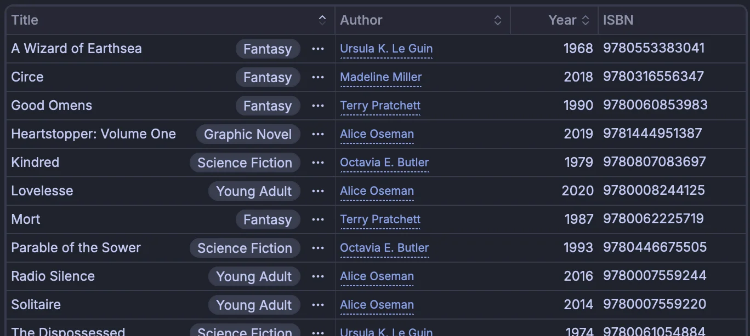The image size is (750, 336).
Task: Open Terry Pratchett link in Mort row
Action: click(x=380, y=219)
